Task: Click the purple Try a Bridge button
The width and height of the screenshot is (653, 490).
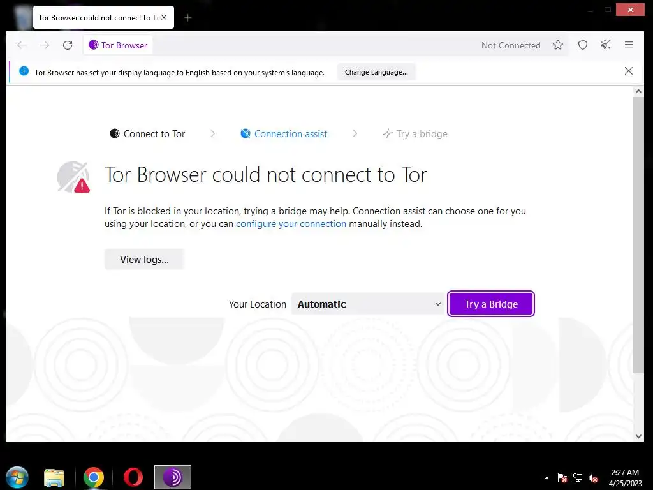Action: tap(491, 304)
